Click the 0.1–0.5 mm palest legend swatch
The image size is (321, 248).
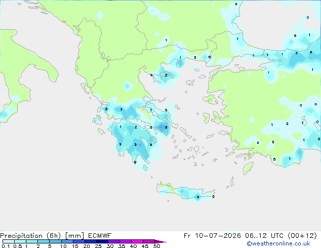tap(9, 241)
